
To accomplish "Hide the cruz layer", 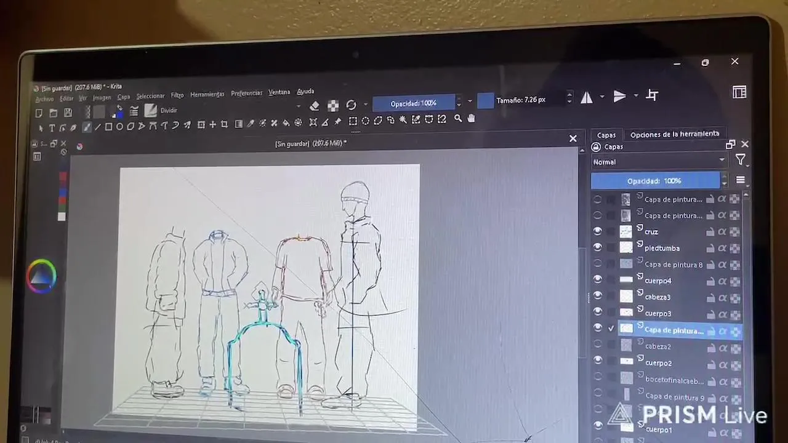I will click(597, 231).
